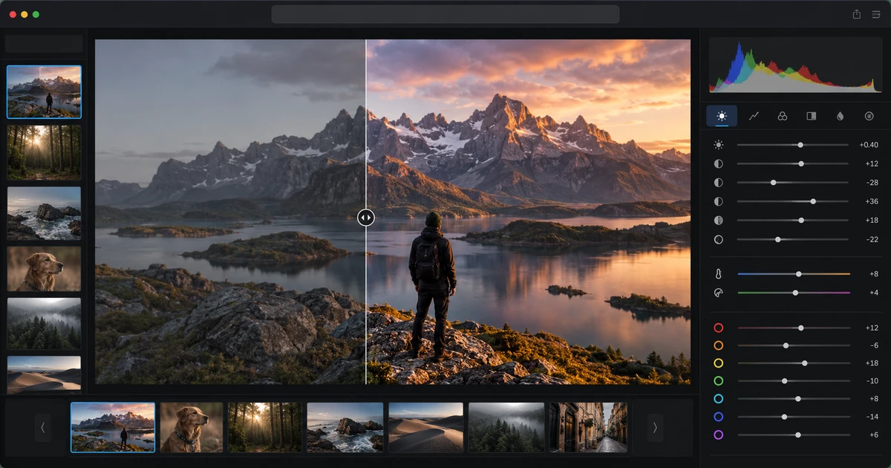Select the yellow color channel circle
The image size is (891, 468).
(718, 363)
